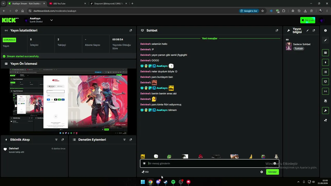Pop out the Sohbet chat panel
The width and height of the screenshot is (331, 186).
tap(277, 30)
